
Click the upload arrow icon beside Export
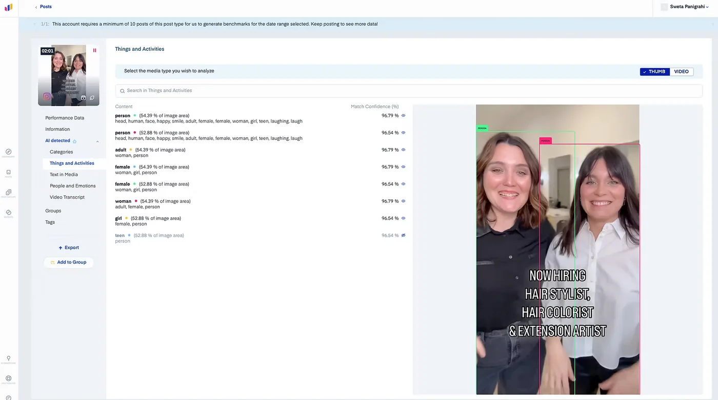tap(61, 248)
